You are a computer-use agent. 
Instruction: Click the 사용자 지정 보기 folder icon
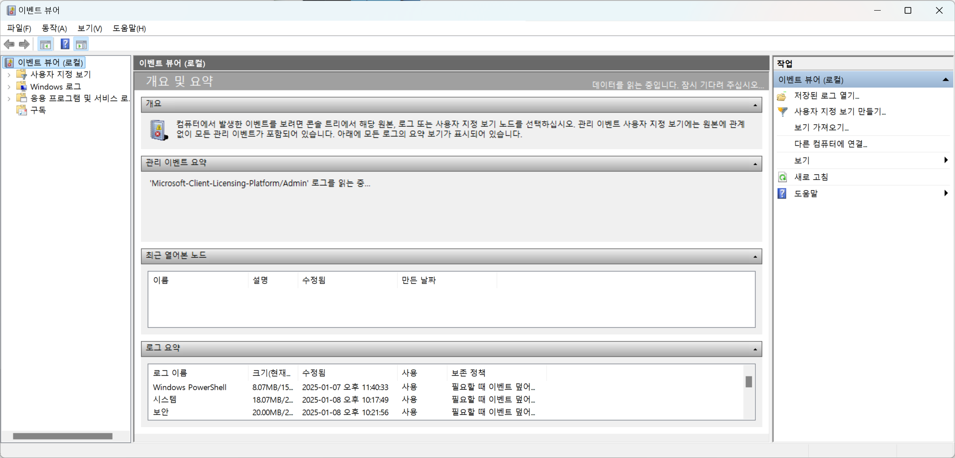click(22, 74)
